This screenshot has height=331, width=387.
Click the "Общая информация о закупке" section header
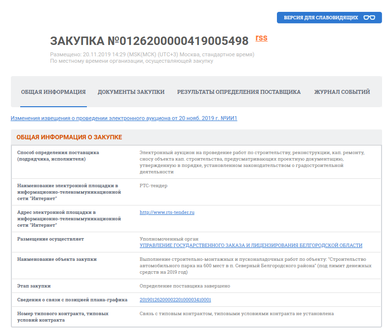[x=69, y=137]
